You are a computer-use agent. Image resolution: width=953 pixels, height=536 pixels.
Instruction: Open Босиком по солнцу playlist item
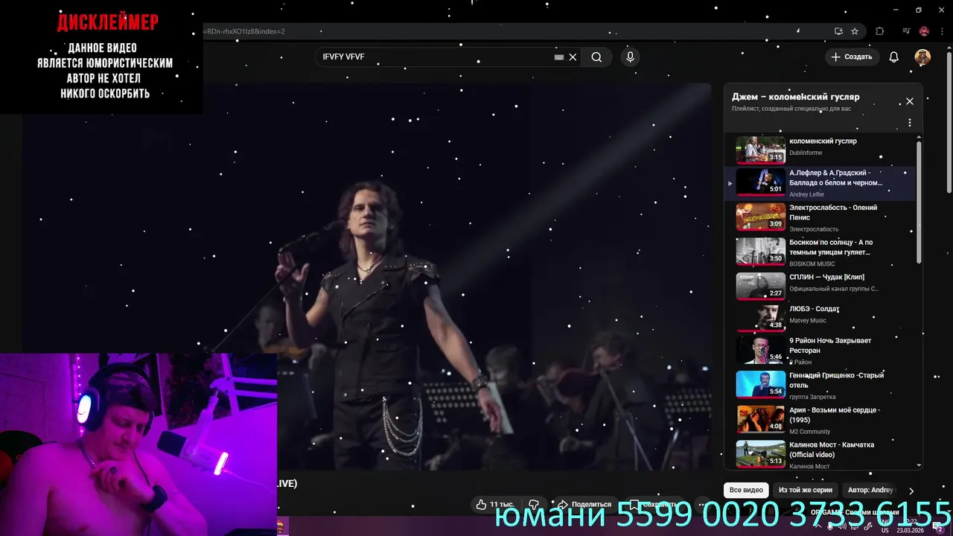click(831, 247)
